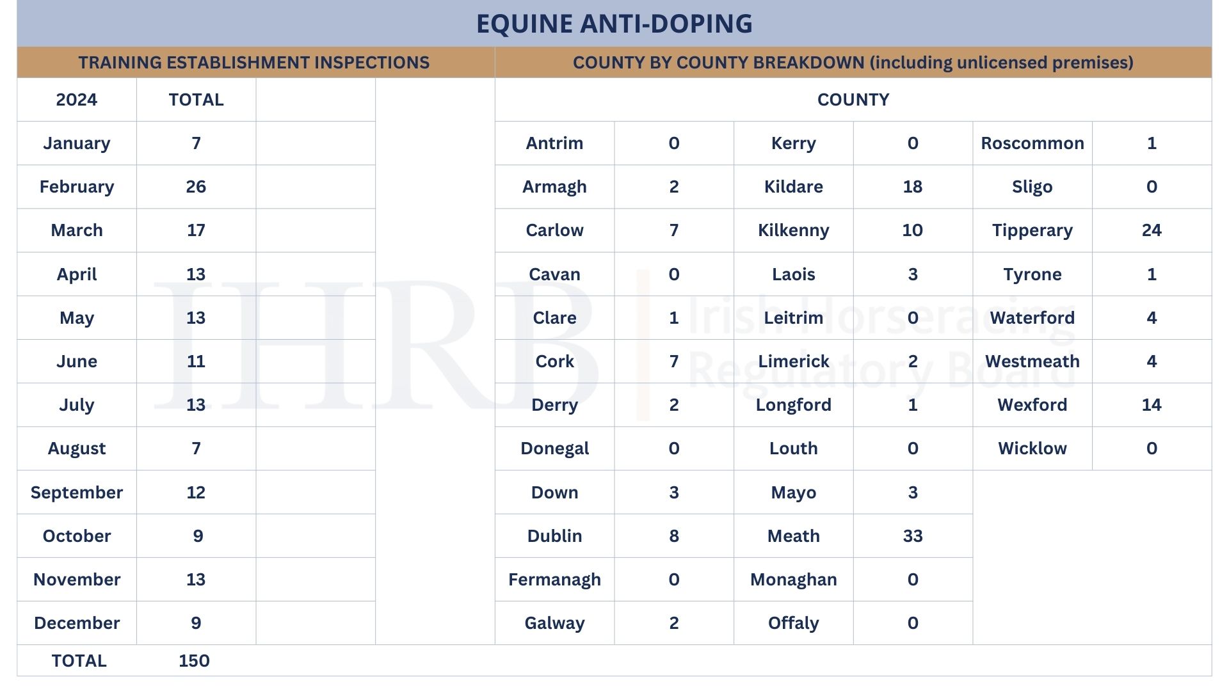Select the COUNTY column header
This screenshot has width=1229, height=691.
click(853, 100)
